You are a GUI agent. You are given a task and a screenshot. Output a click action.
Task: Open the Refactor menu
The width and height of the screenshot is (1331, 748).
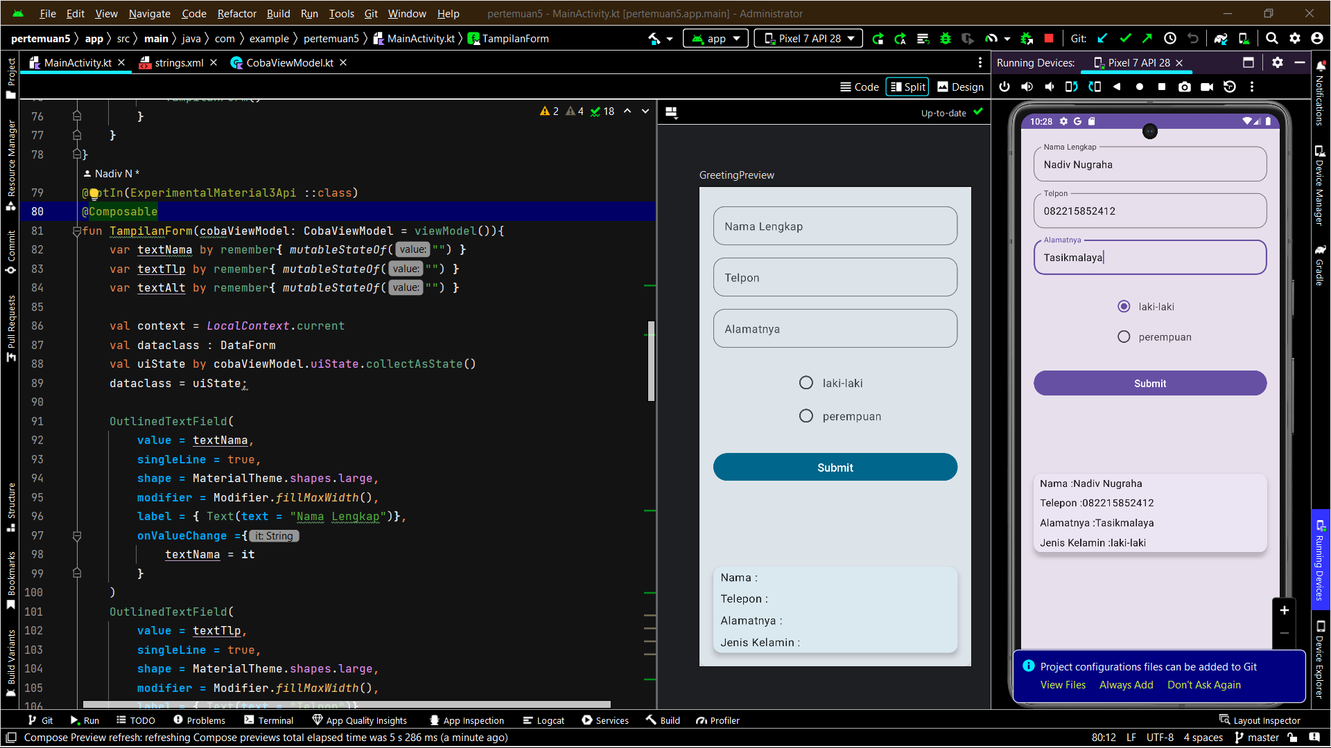[x=236, y=13]
